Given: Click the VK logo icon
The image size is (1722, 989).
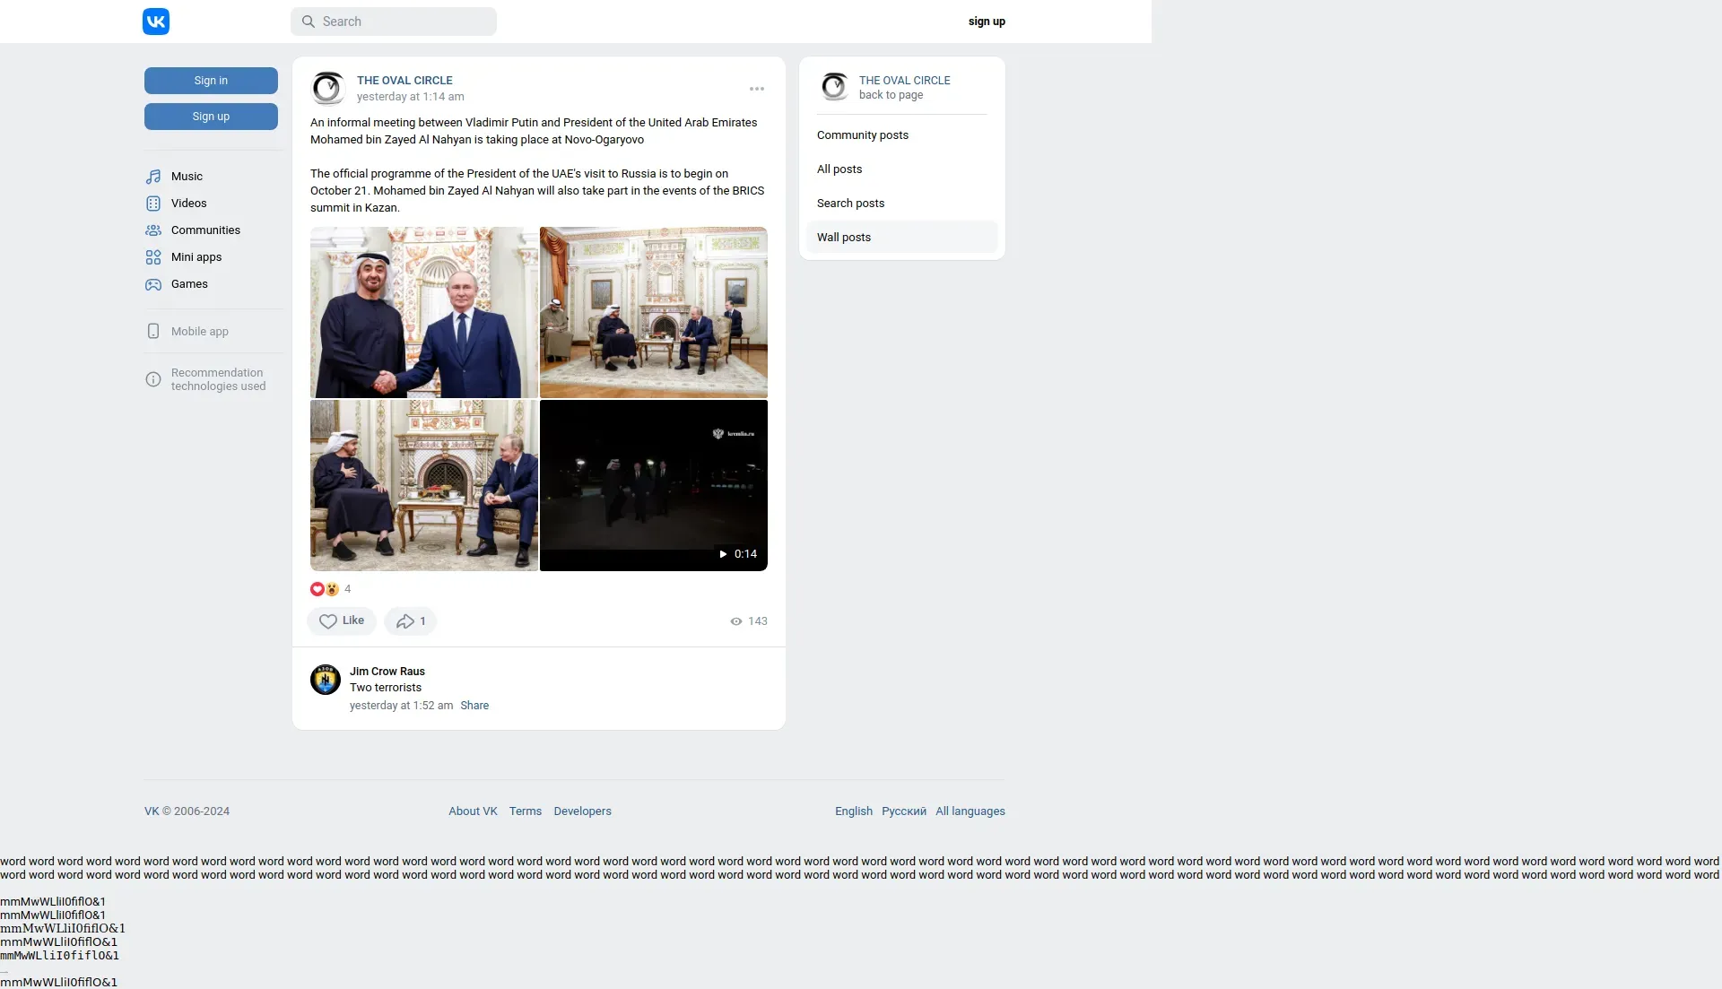Looking at the screenshot, I should click(156, 22).
